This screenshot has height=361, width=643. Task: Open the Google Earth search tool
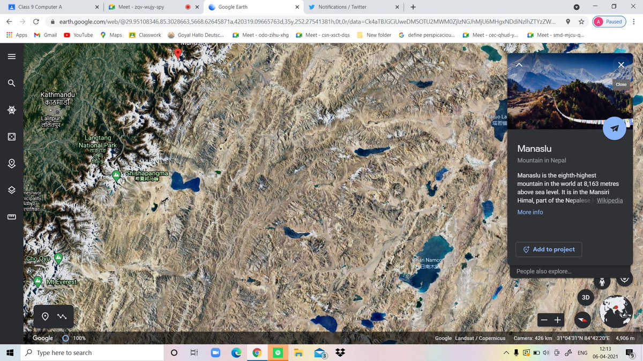tap(12, 83)
